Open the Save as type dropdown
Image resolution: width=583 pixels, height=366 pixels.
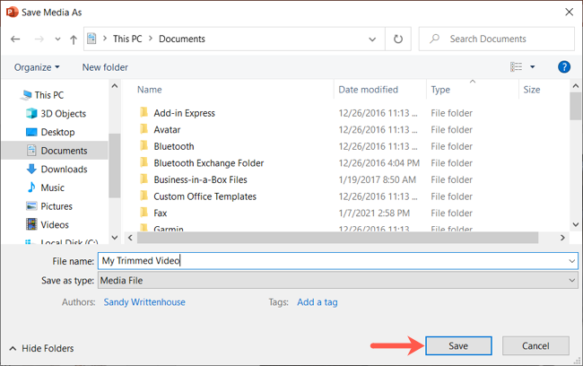(337, 280)
